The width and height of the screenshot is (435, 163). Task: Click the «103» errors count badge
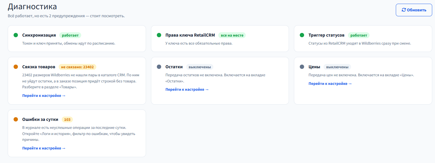coord(67,120)
